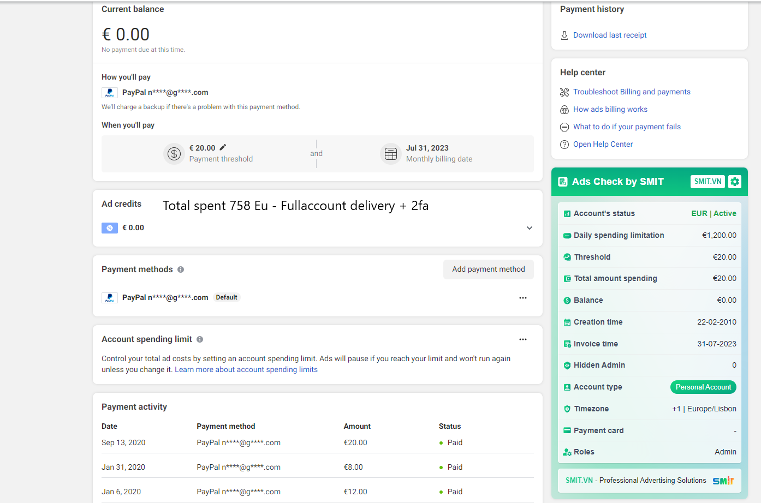Click PayPal logo in Payment methods
The image size is (761, 503).
110,298
